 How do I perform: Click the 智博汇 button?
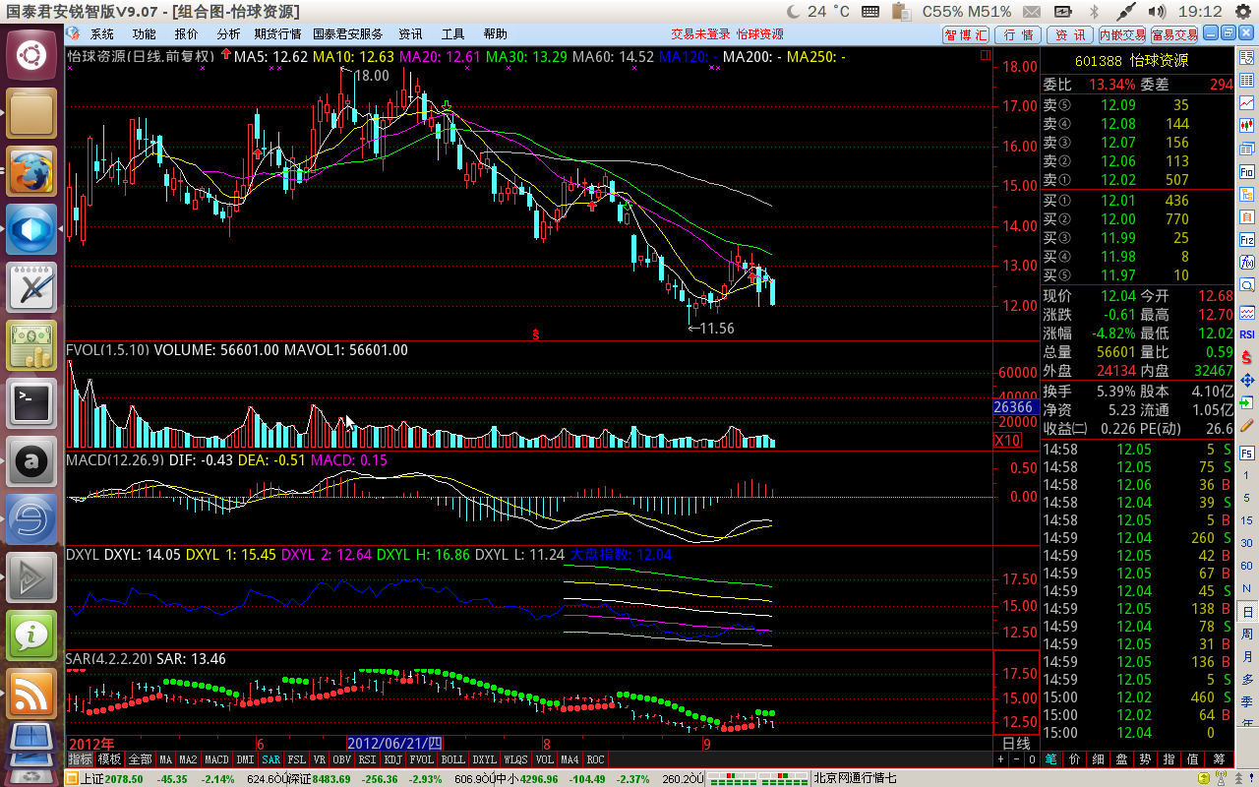point(966,34)
